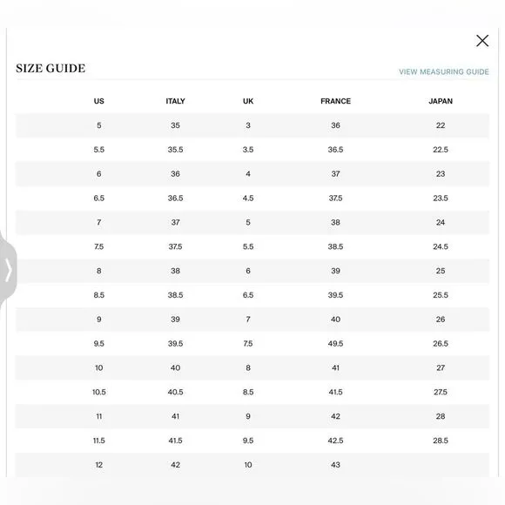This screenshot has height=505, width=505.
Task: Expand the side panel arrow tab
Action: (9, 270)
